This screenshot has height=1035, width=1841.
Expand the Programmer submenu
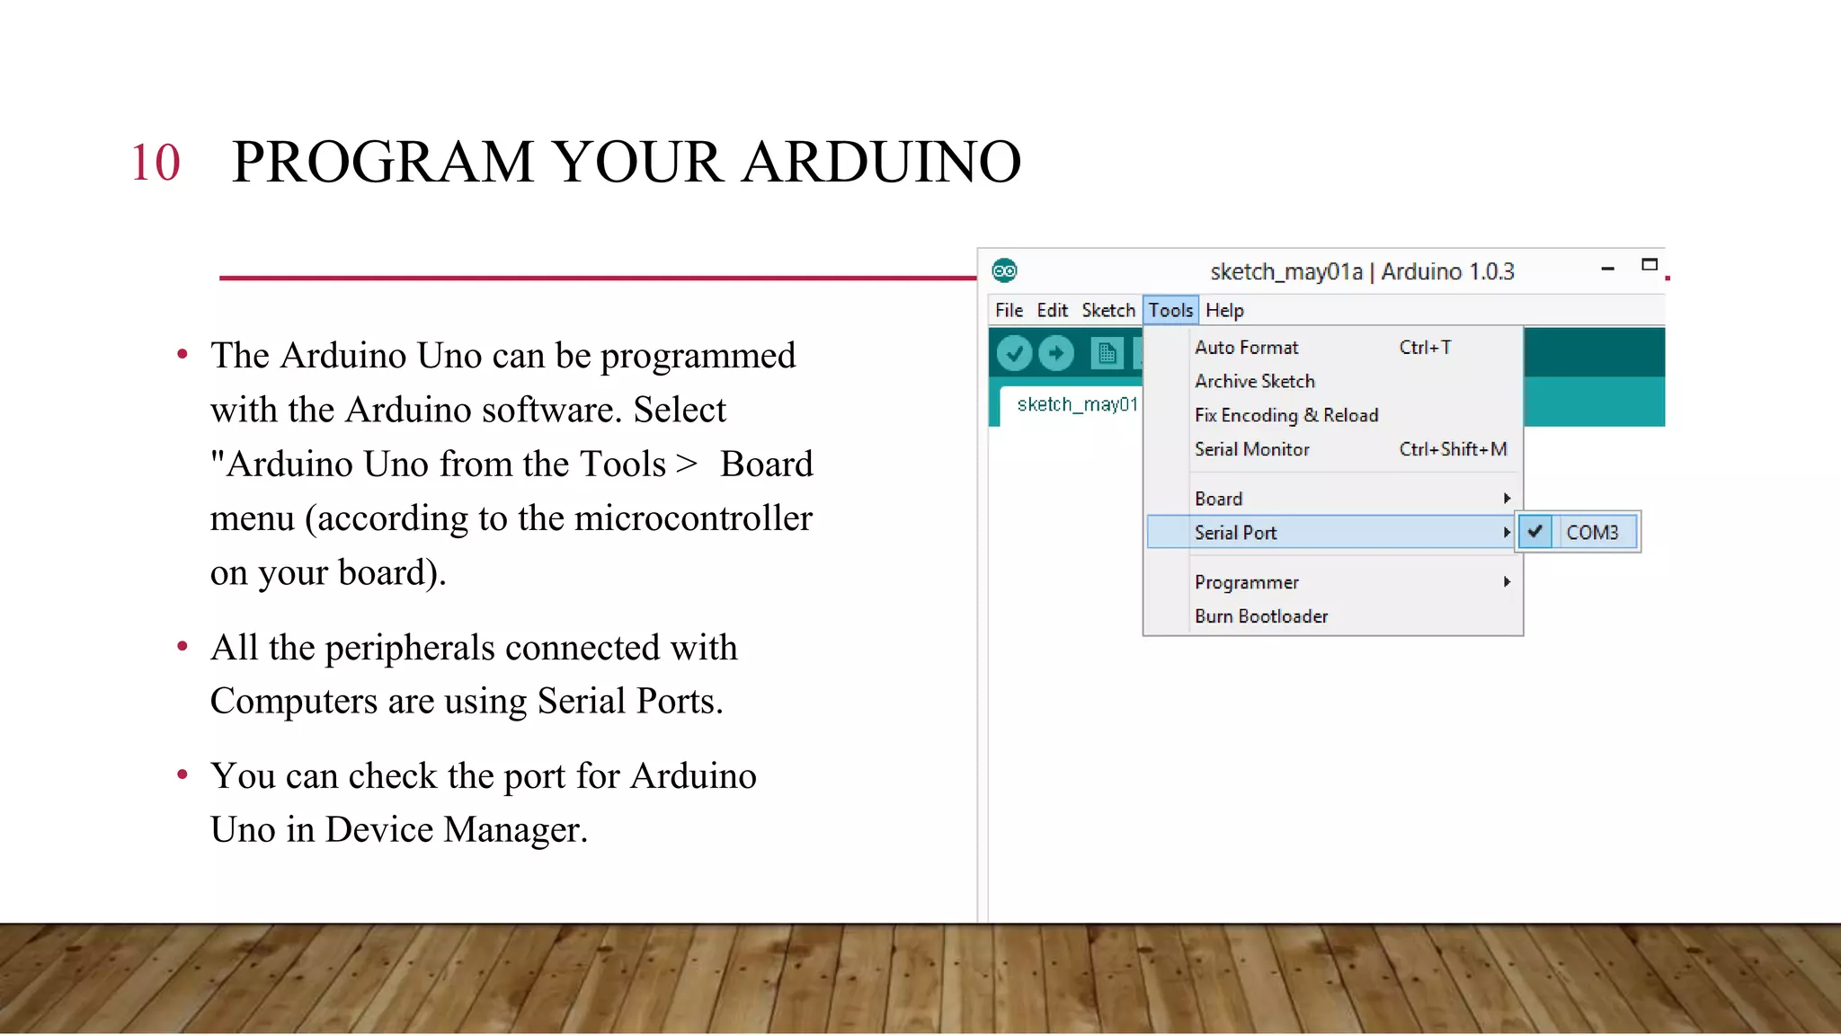(x=1333, y=582)
